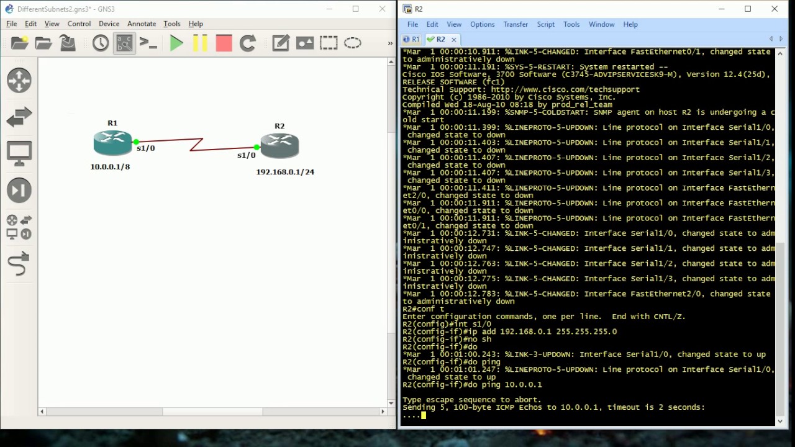Suspend all devices with yellow pause
The image size is (795, 447).
200,43
